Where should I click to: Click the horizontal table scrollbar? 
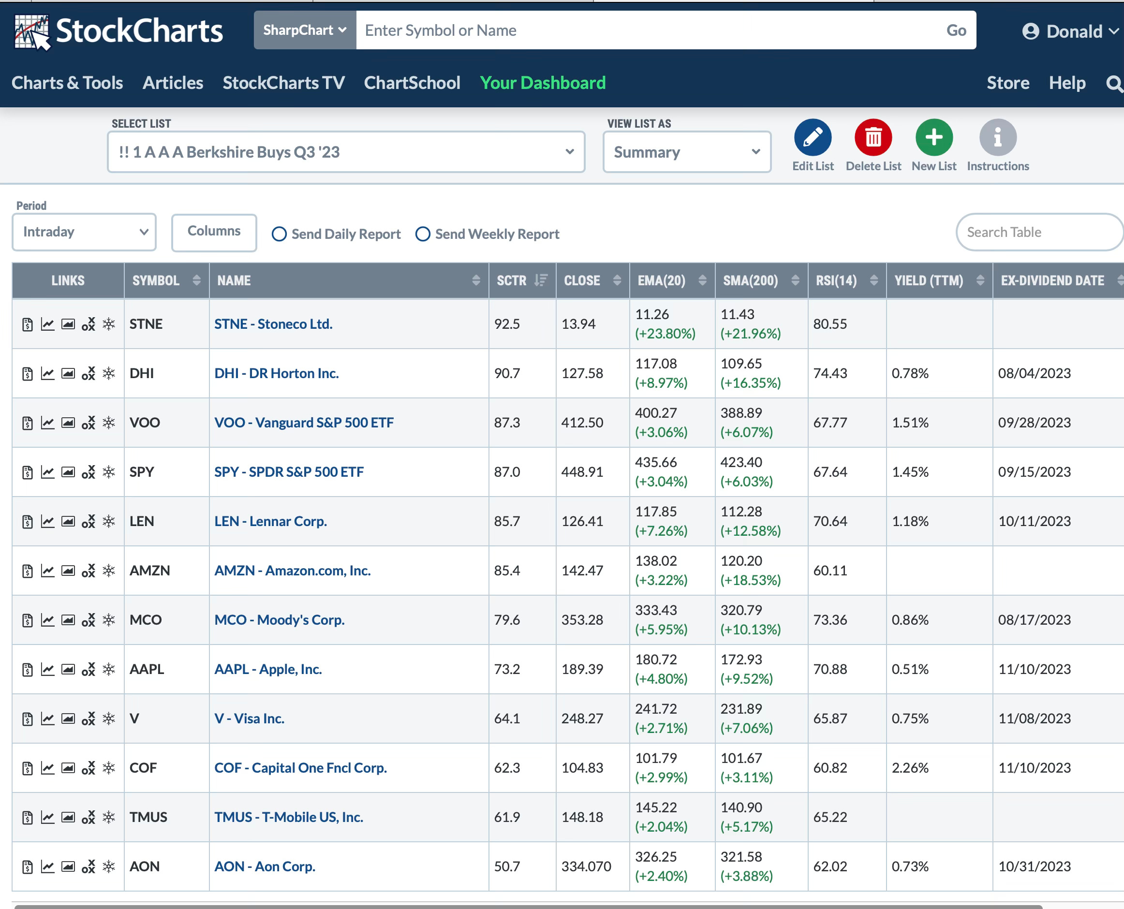[528, 907]
